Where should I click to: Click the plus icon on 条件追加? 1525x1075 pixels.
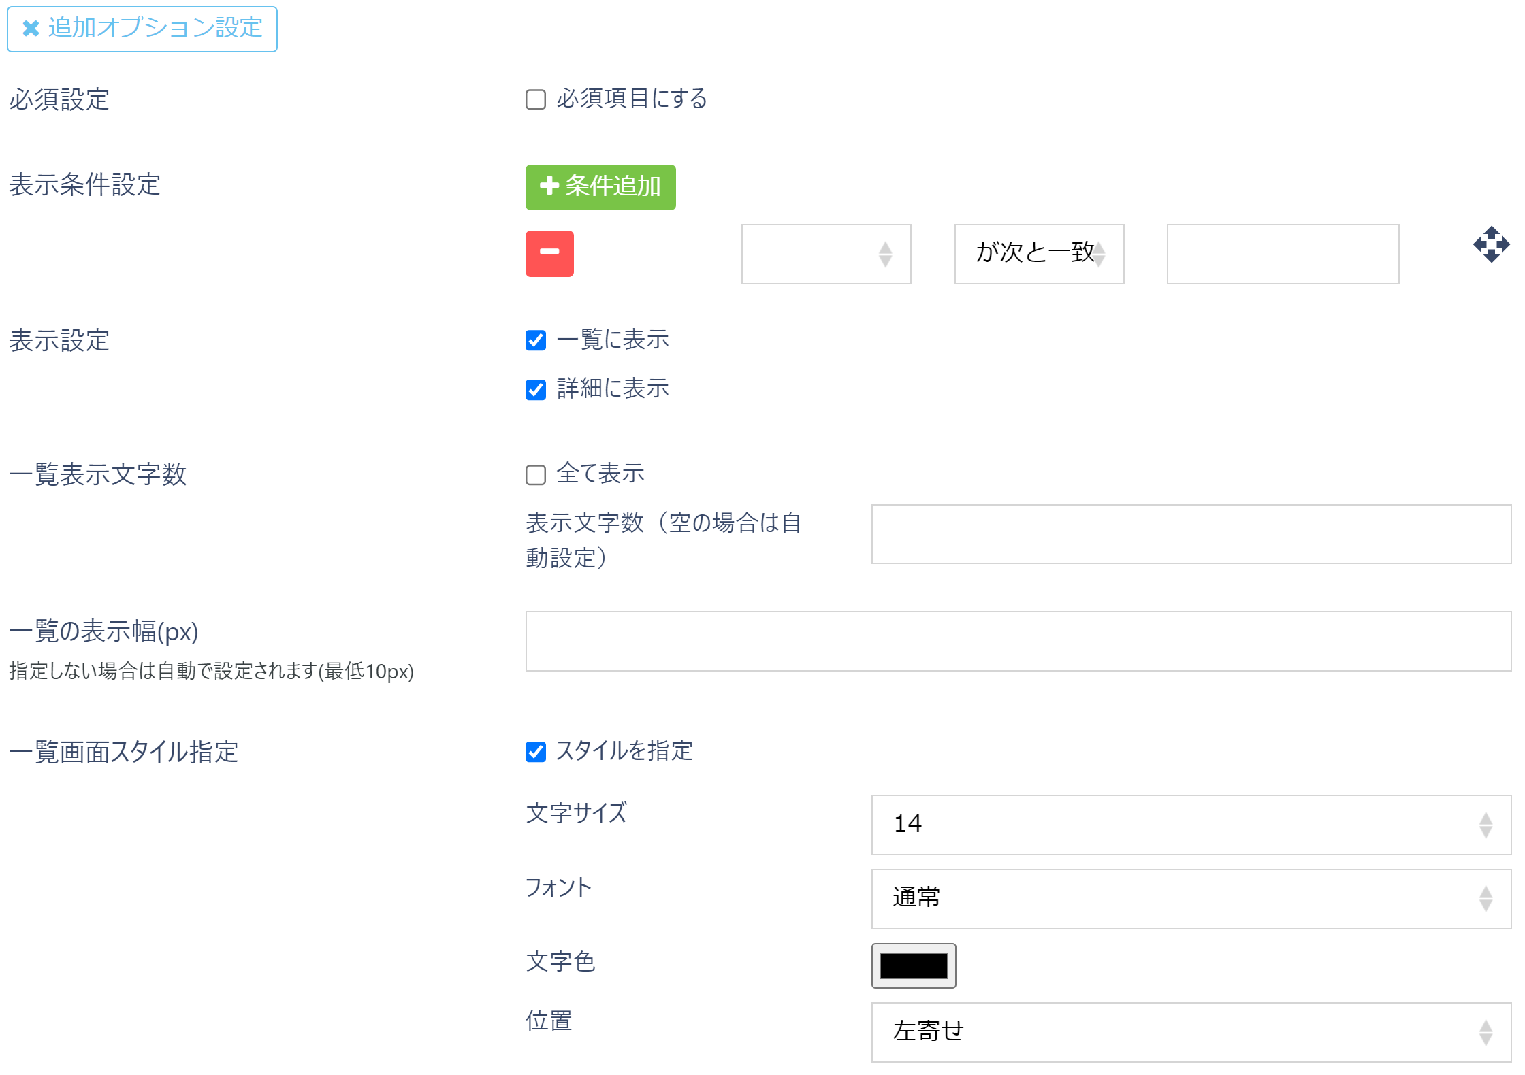tap(549, 186)
